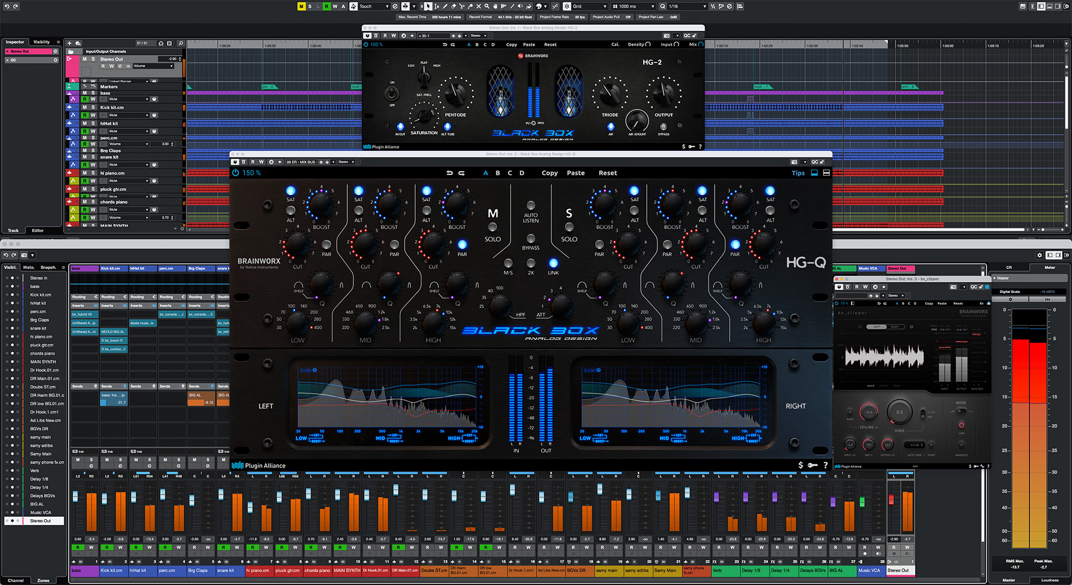Select the Object Selection arrow tool

tap(428, 6)
